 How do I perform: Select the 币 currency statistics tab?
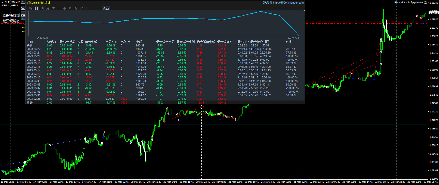click(64, 8)
